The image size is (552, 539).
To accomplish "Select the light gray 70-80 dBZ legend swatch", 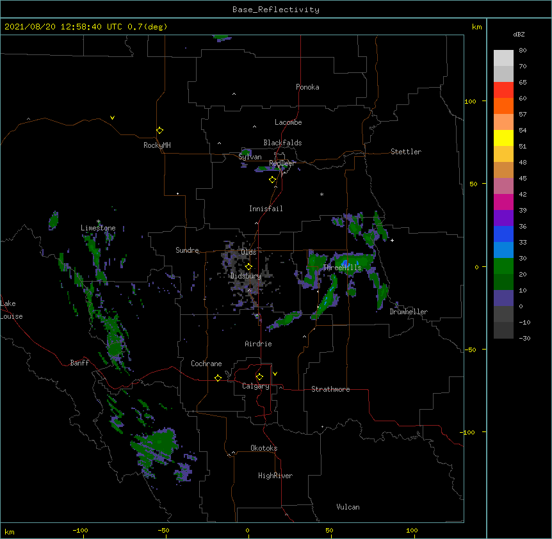I will coord(503,58).
